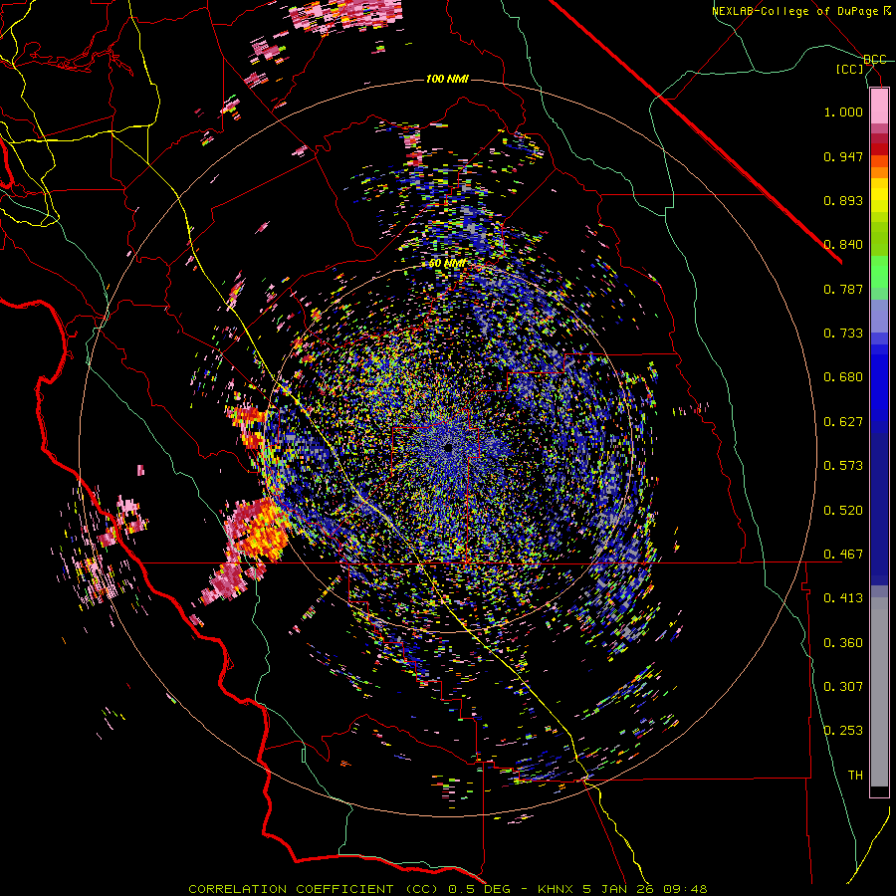896x896 pixels.
Task: Click the 100 NMI range ring label
Action: coord(447,79)
